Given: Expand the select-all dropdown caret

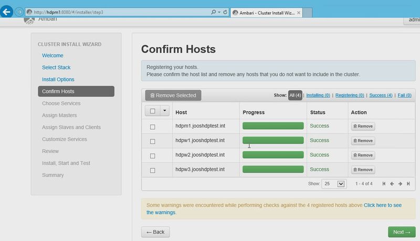Looking at the screenshot, I should coord(165,111).
